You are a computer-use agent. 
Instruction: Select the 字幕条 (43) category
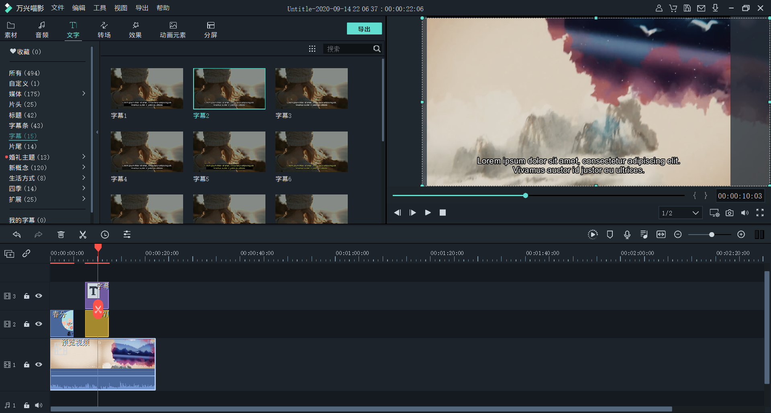coord(26,126)
